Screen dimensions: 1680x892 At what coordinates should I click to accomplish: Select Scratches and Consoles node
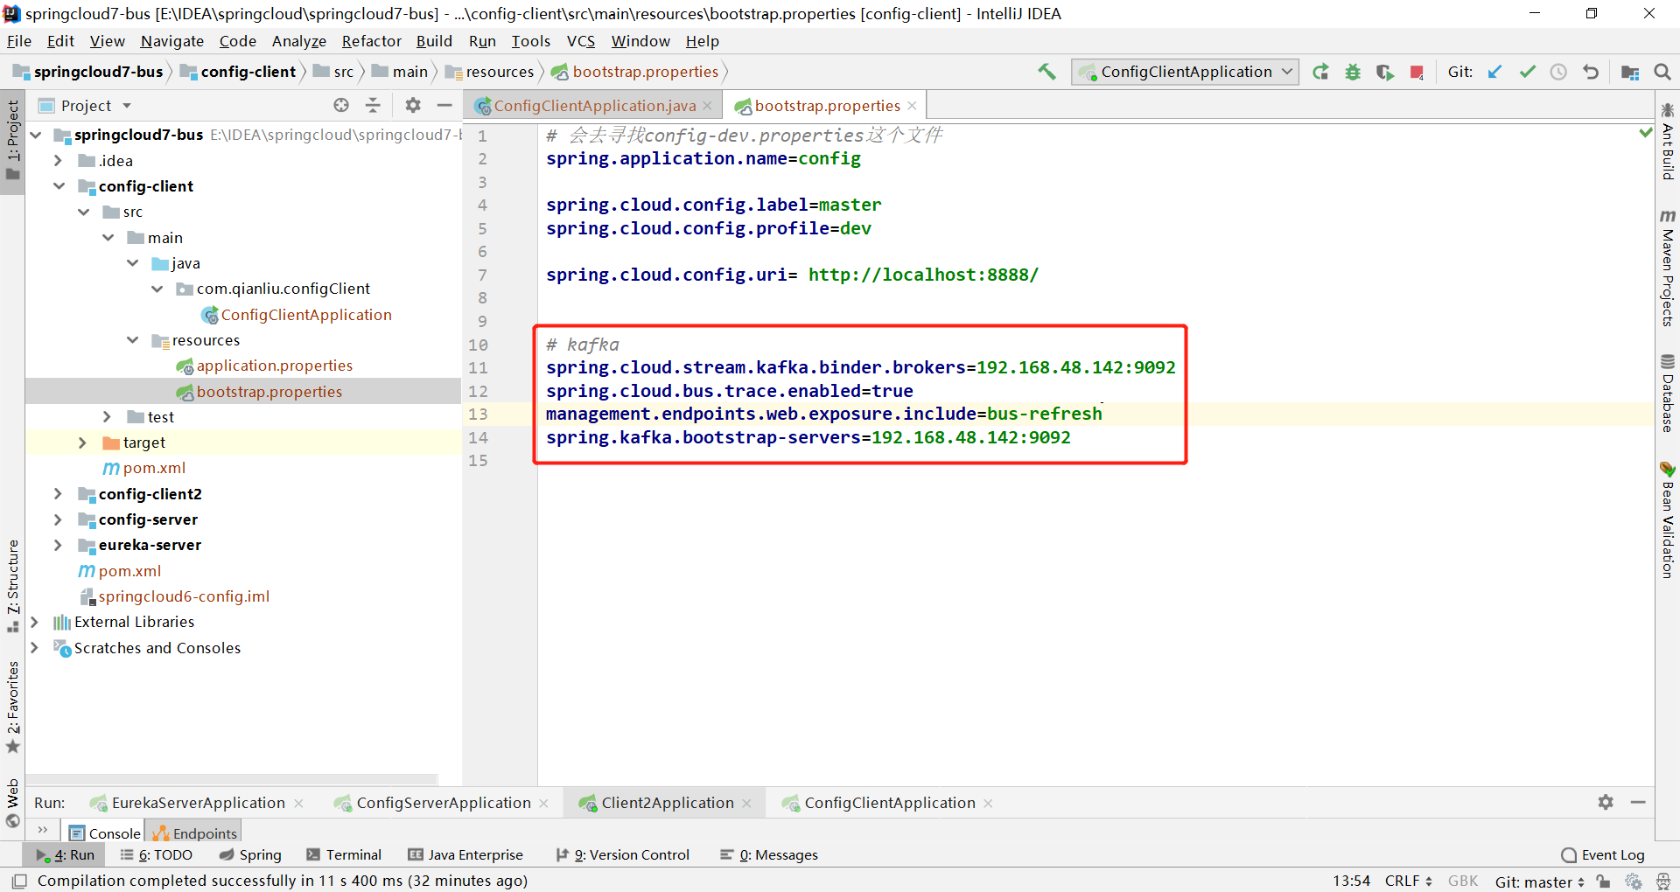point(157,648)
